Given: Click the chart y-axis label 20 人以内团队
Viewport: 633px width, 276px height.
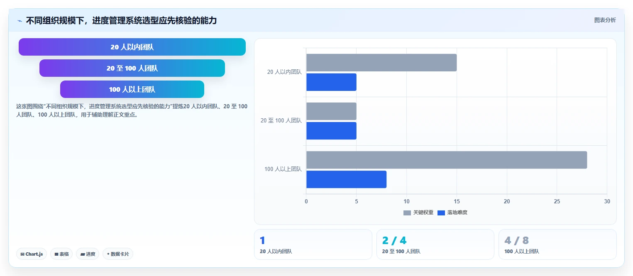Looking at the screenshot, I should (284, 72).
